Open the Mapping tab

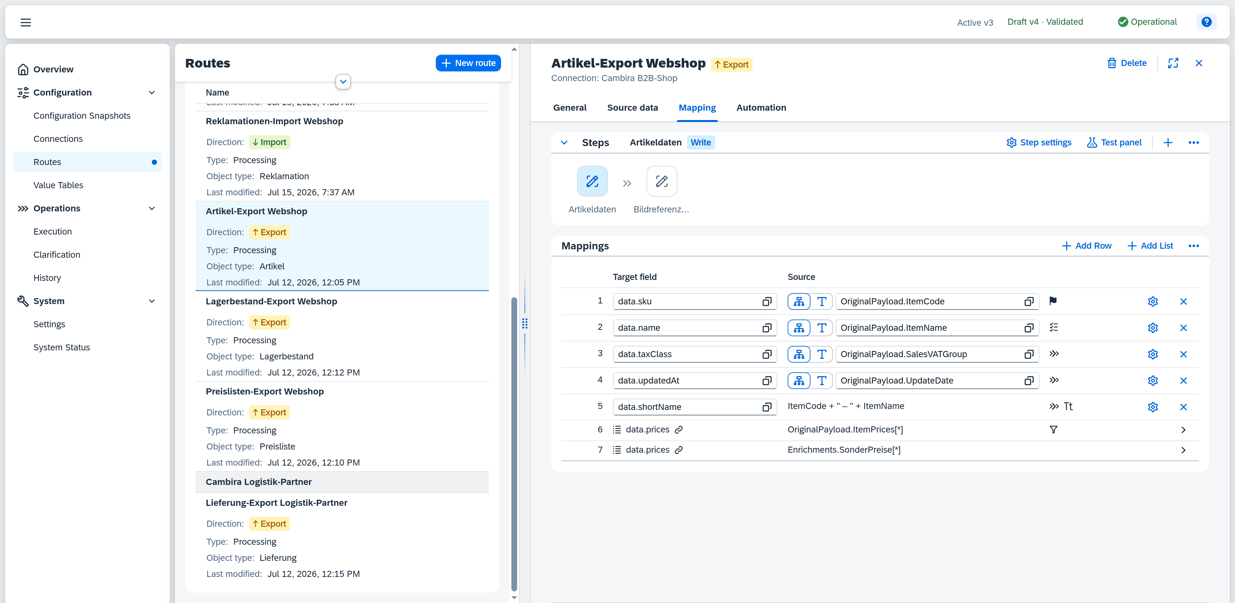click(x=697, y=107)
